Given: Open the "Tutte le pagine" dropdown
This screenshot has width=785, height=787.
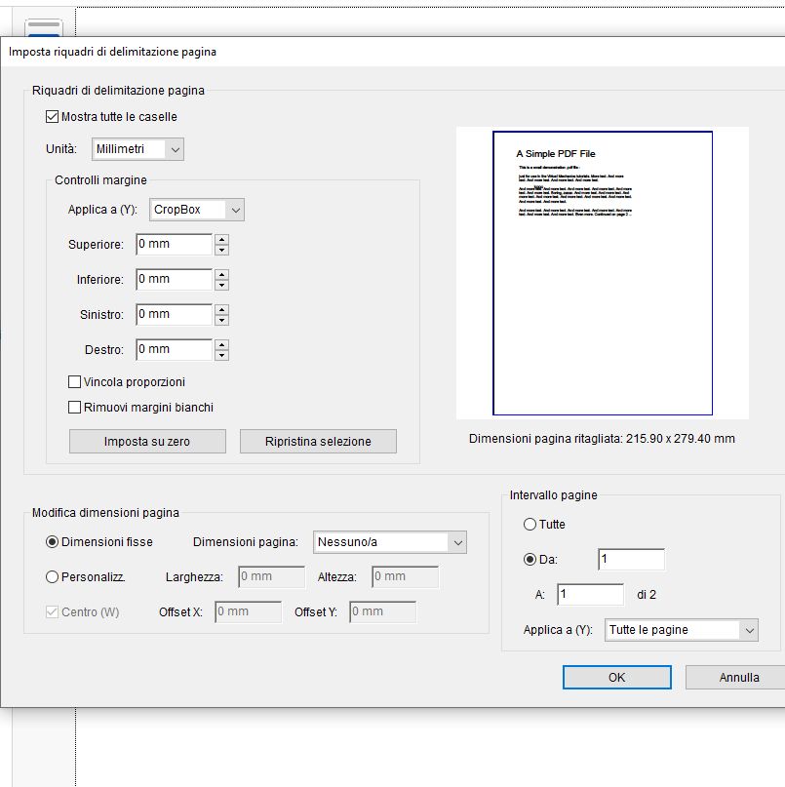Looking at the screenshot, I should 748,630.
